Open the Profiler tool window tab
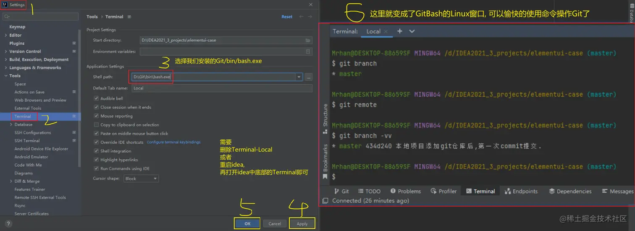 (443, 191)
